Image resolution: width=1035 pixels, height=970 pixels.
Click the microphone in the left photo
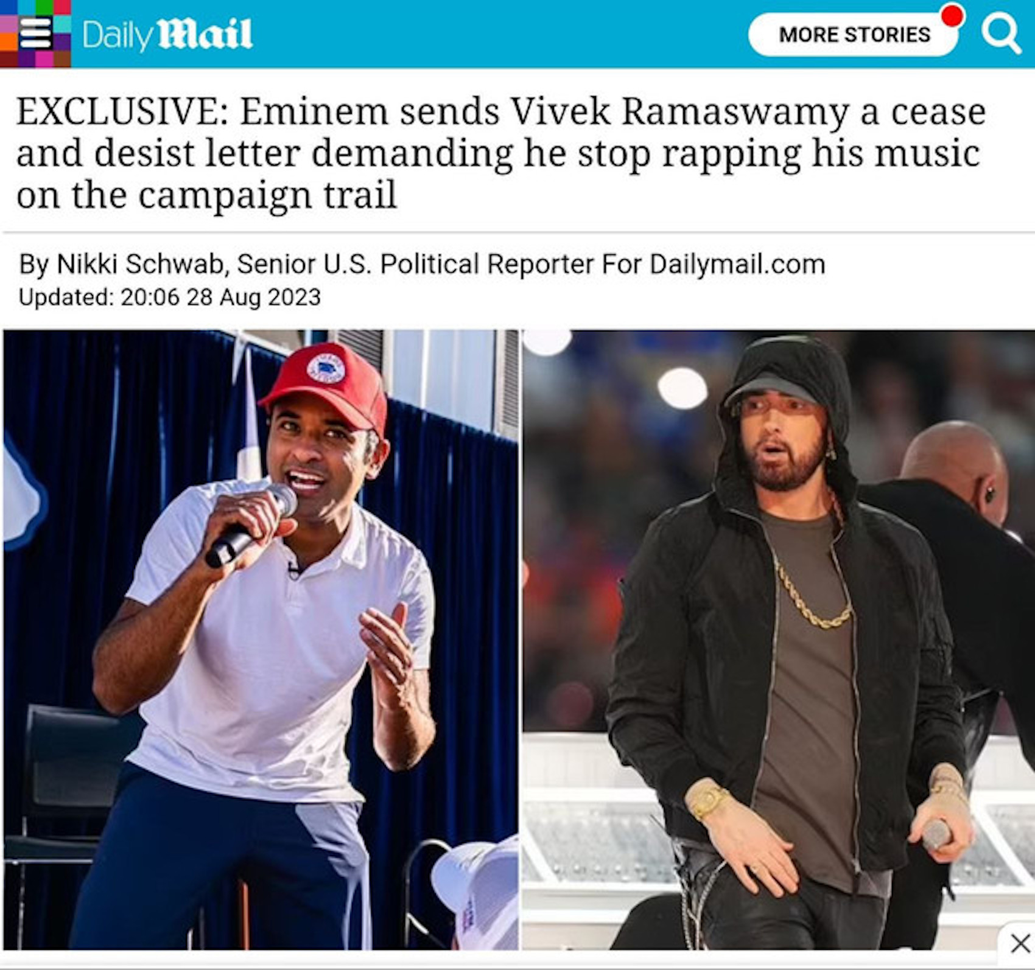coord(251,525)
